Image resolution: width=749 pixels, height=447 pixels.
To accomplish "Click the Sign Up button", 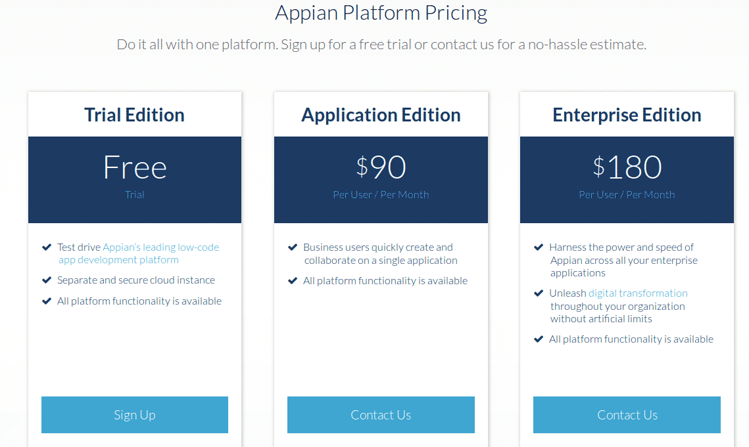I will tap(135, 415).
